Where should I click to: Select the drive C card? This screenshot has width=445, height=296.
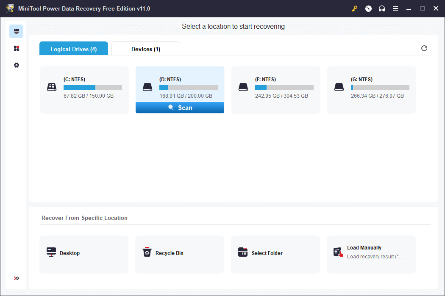(x=84, y=88)
